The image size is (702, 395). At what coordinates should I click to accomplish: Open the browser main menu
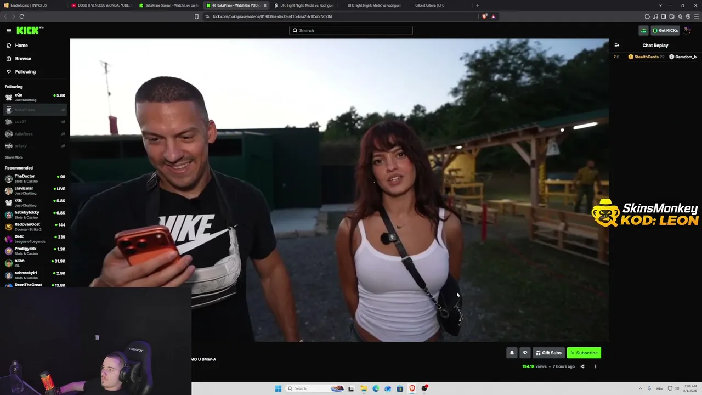click(695, 16)
